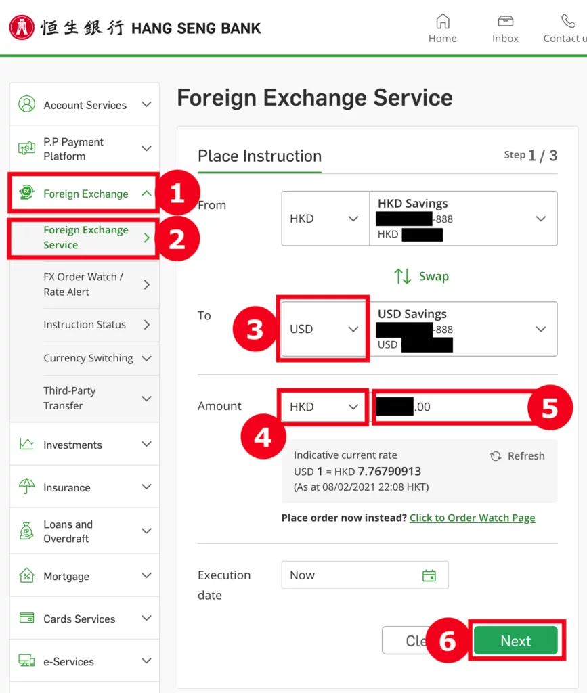Viewport: 587px width, 693px height.
Task: Select Foreign Exchange Service submenu item
Action: point(84,238)
